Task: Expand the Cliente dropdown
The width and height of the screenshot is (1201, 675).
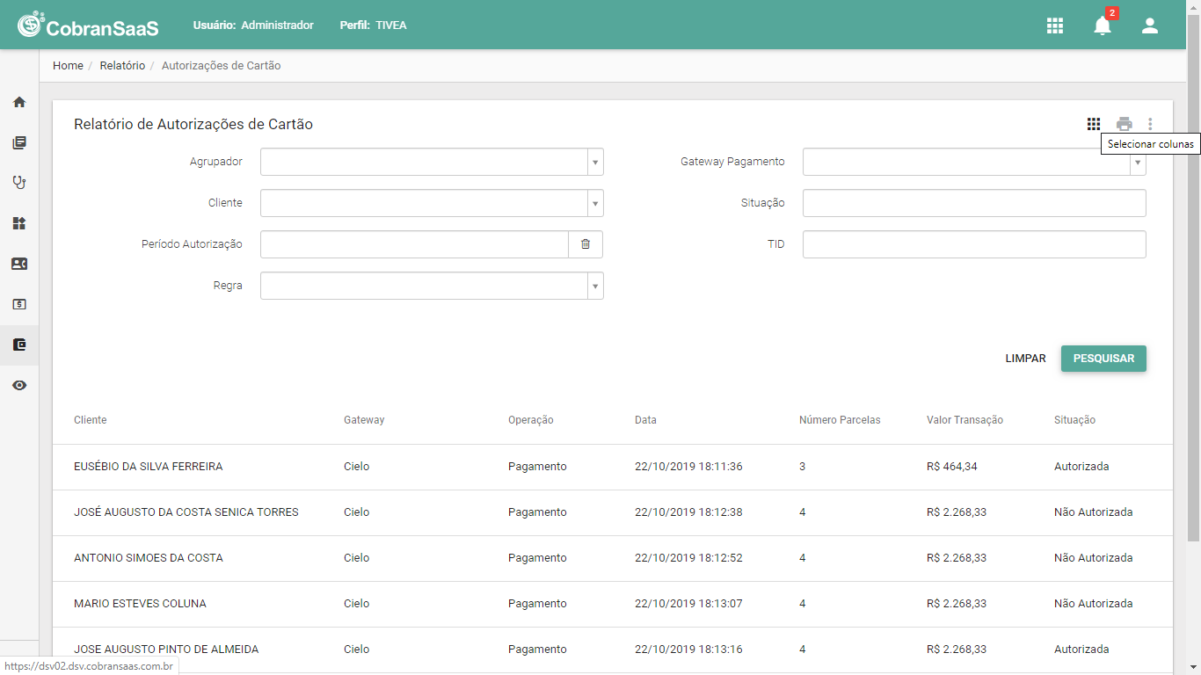Action: tap(595, 203)
